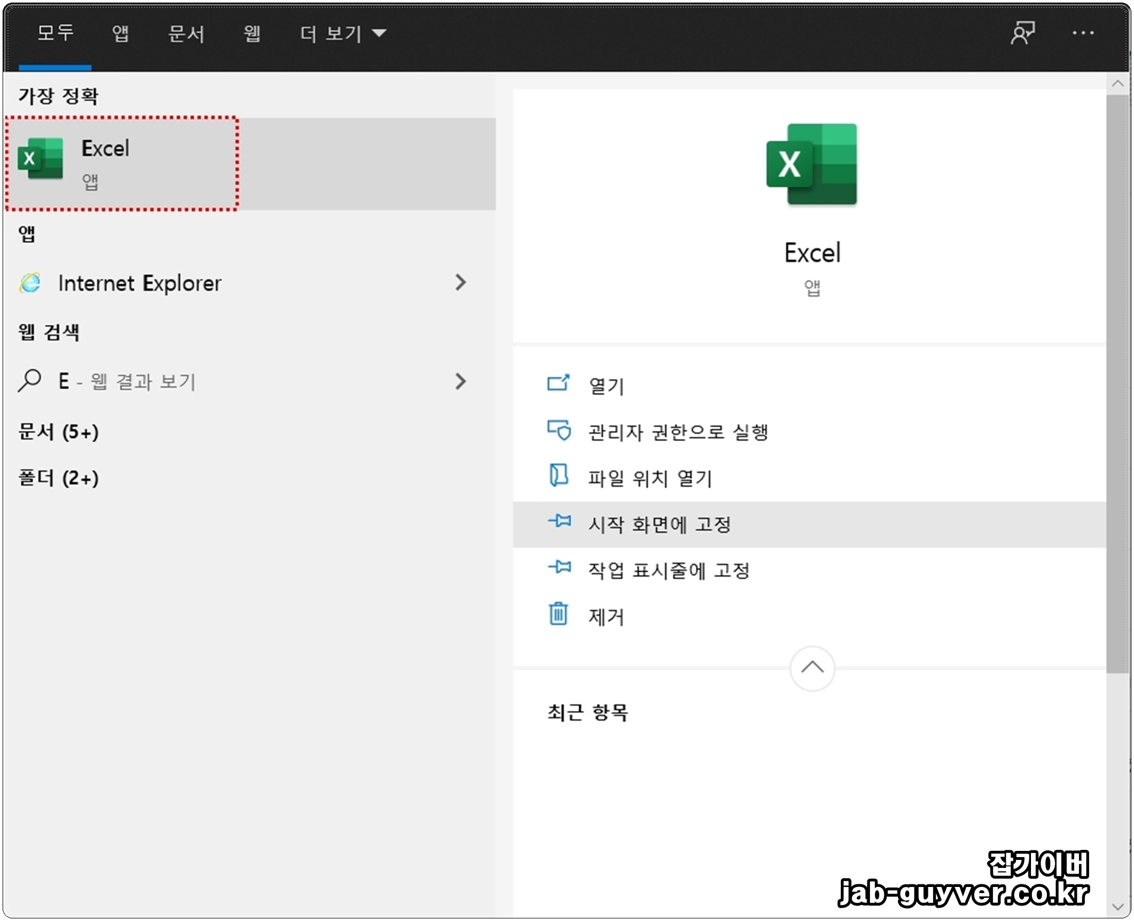Expand Internet Explorer result arrow
Screen dimensions: 1134x921
[460, 283]
